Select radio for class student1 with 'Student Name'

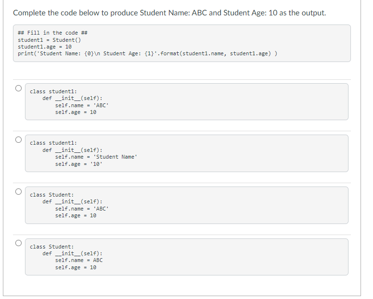tap(19, 139)
